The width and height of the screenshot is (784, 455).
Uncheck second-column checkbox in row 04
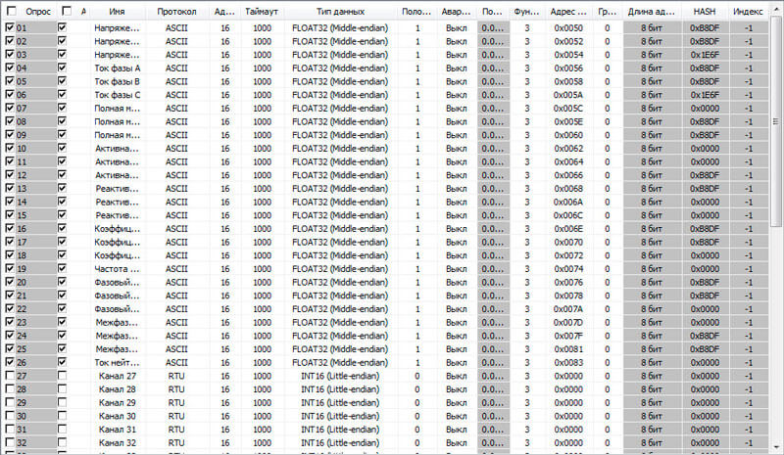tap(63, 68)
